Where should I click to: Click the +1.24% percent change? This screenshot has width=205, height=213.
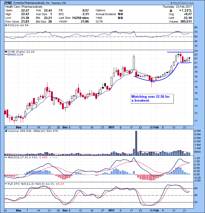[185, 11]
